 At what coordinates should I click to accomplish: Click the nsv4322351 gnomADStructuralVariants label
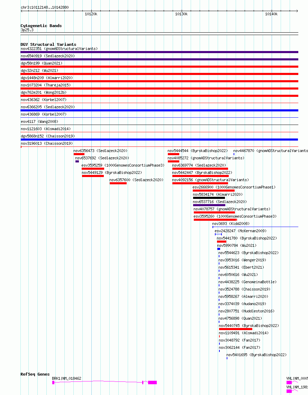(59, 49)
